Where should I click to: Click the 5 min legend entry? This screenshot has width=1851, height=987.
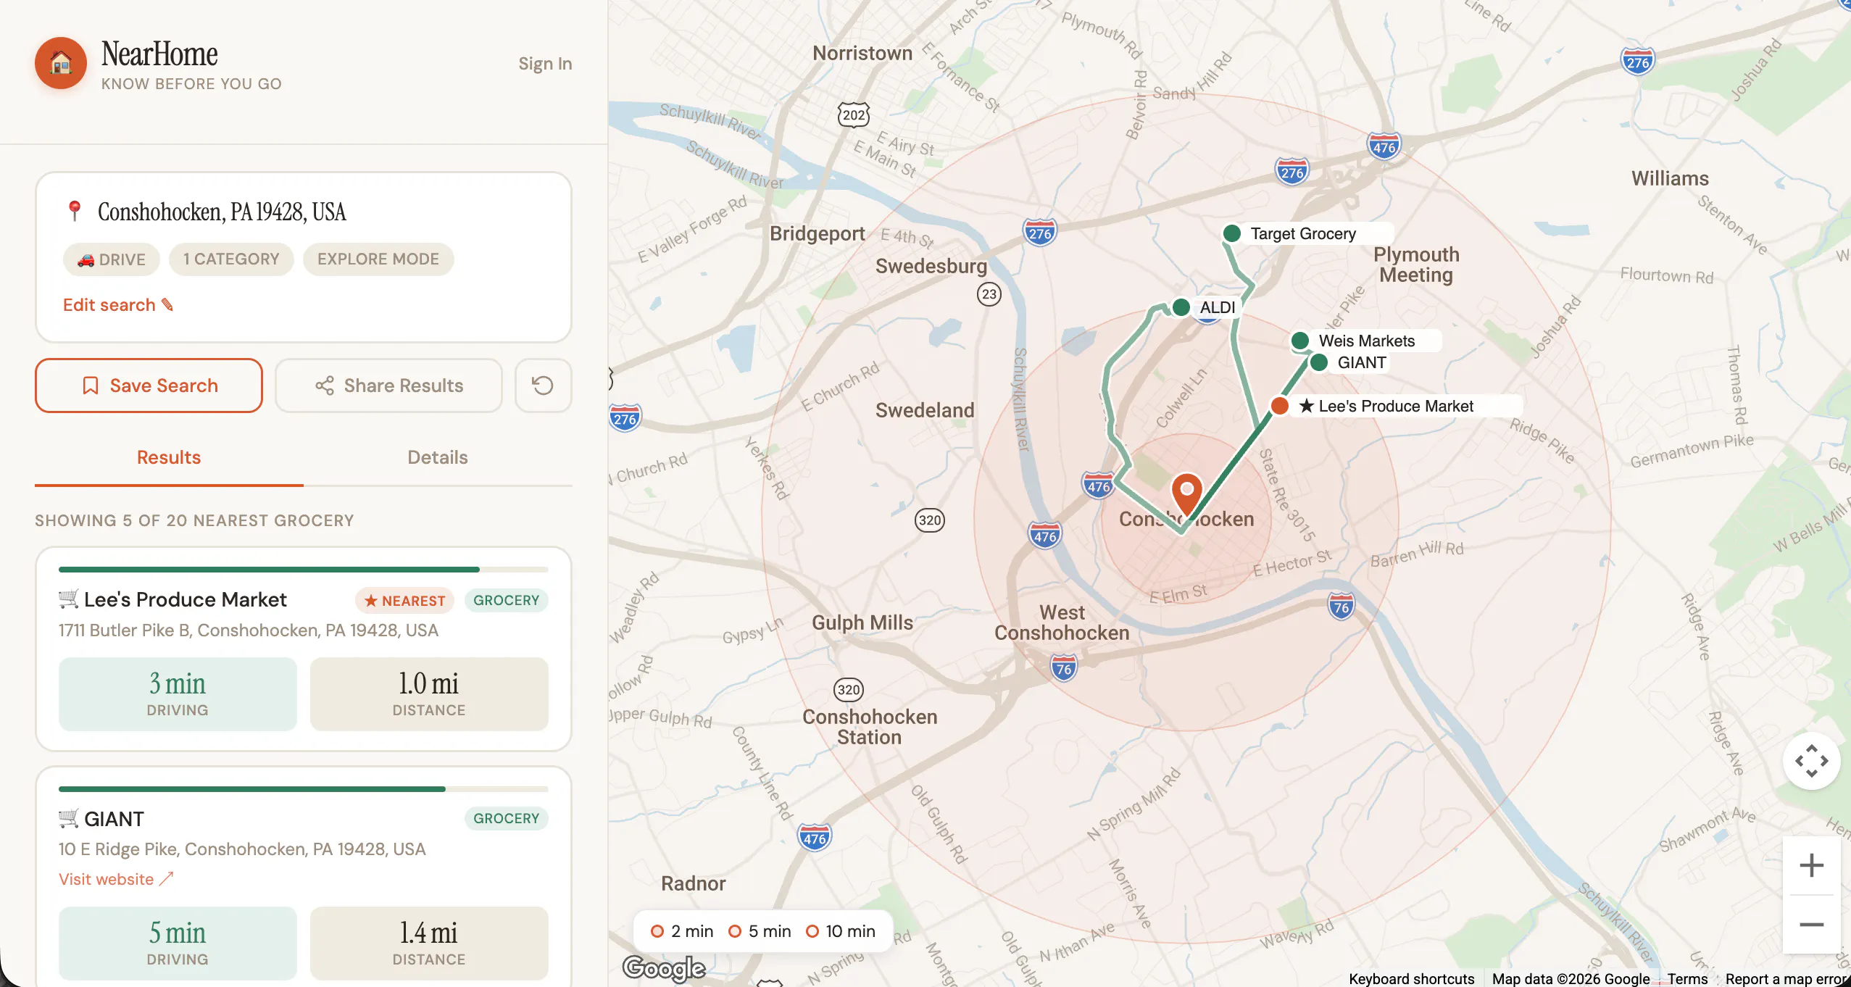760,931
